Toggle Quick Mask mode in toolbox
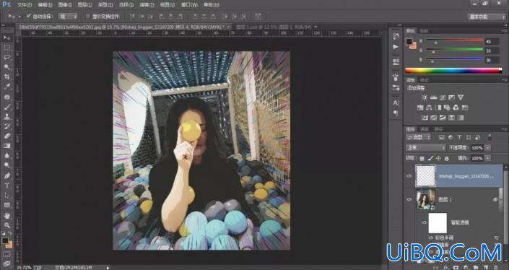Viewport: 509px width, 270px height. tap(6, 254)
